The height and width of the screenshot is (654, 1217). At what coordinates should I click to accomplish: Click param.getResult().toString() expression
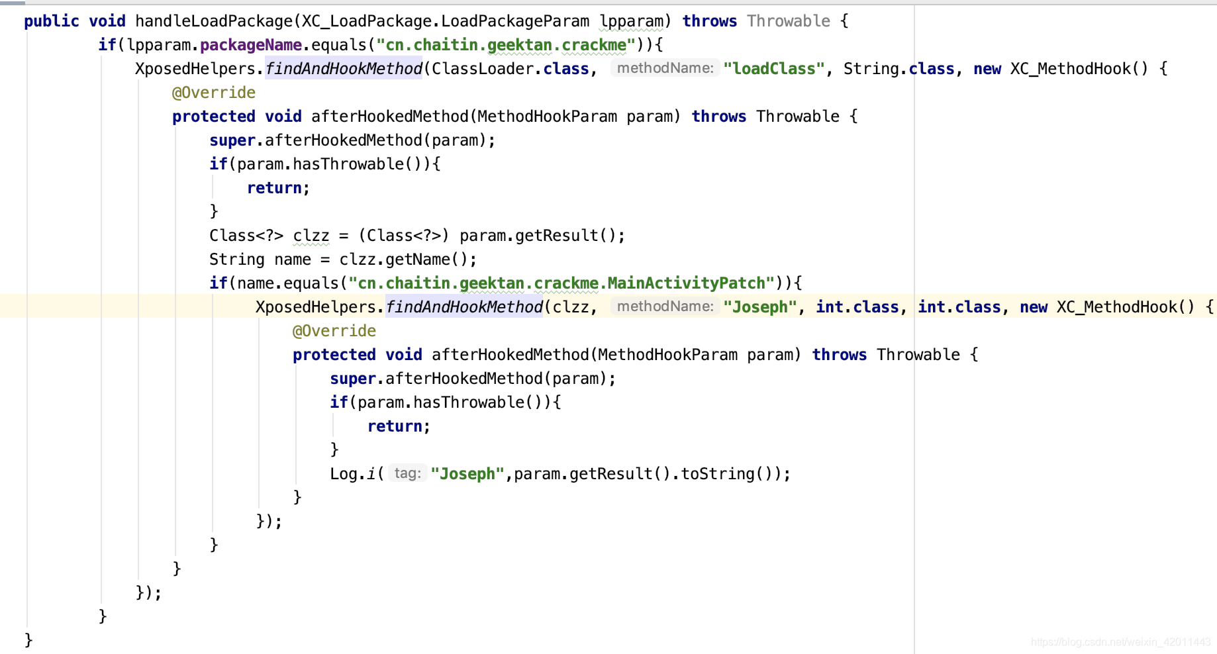point(646,473)
